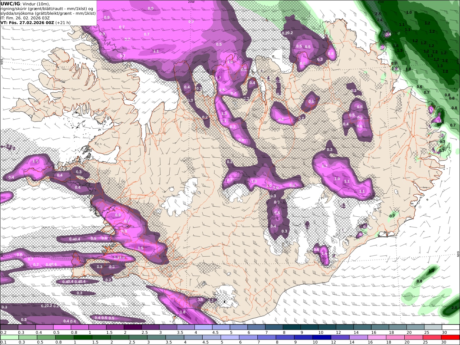The width and height of the screenshot is (460, 345).
Task: Click the '0.1' label in lower legend
Action: 3,342
